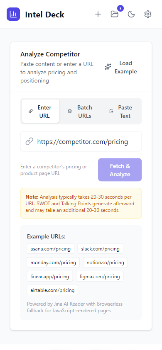Select the slack.com/pricing example URL
The height and width of the screenshot is (350, 162).
[101, 248]
